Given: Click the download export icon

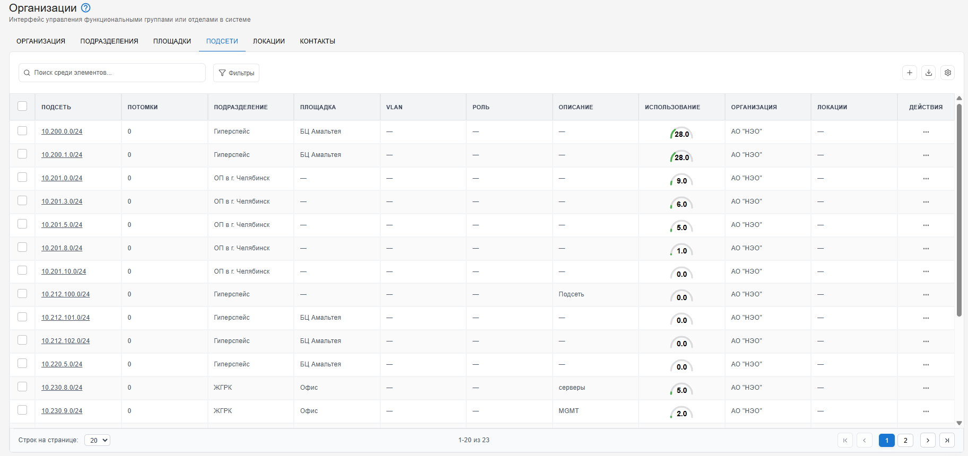Looking at the screenshot, I should [929, 73].
